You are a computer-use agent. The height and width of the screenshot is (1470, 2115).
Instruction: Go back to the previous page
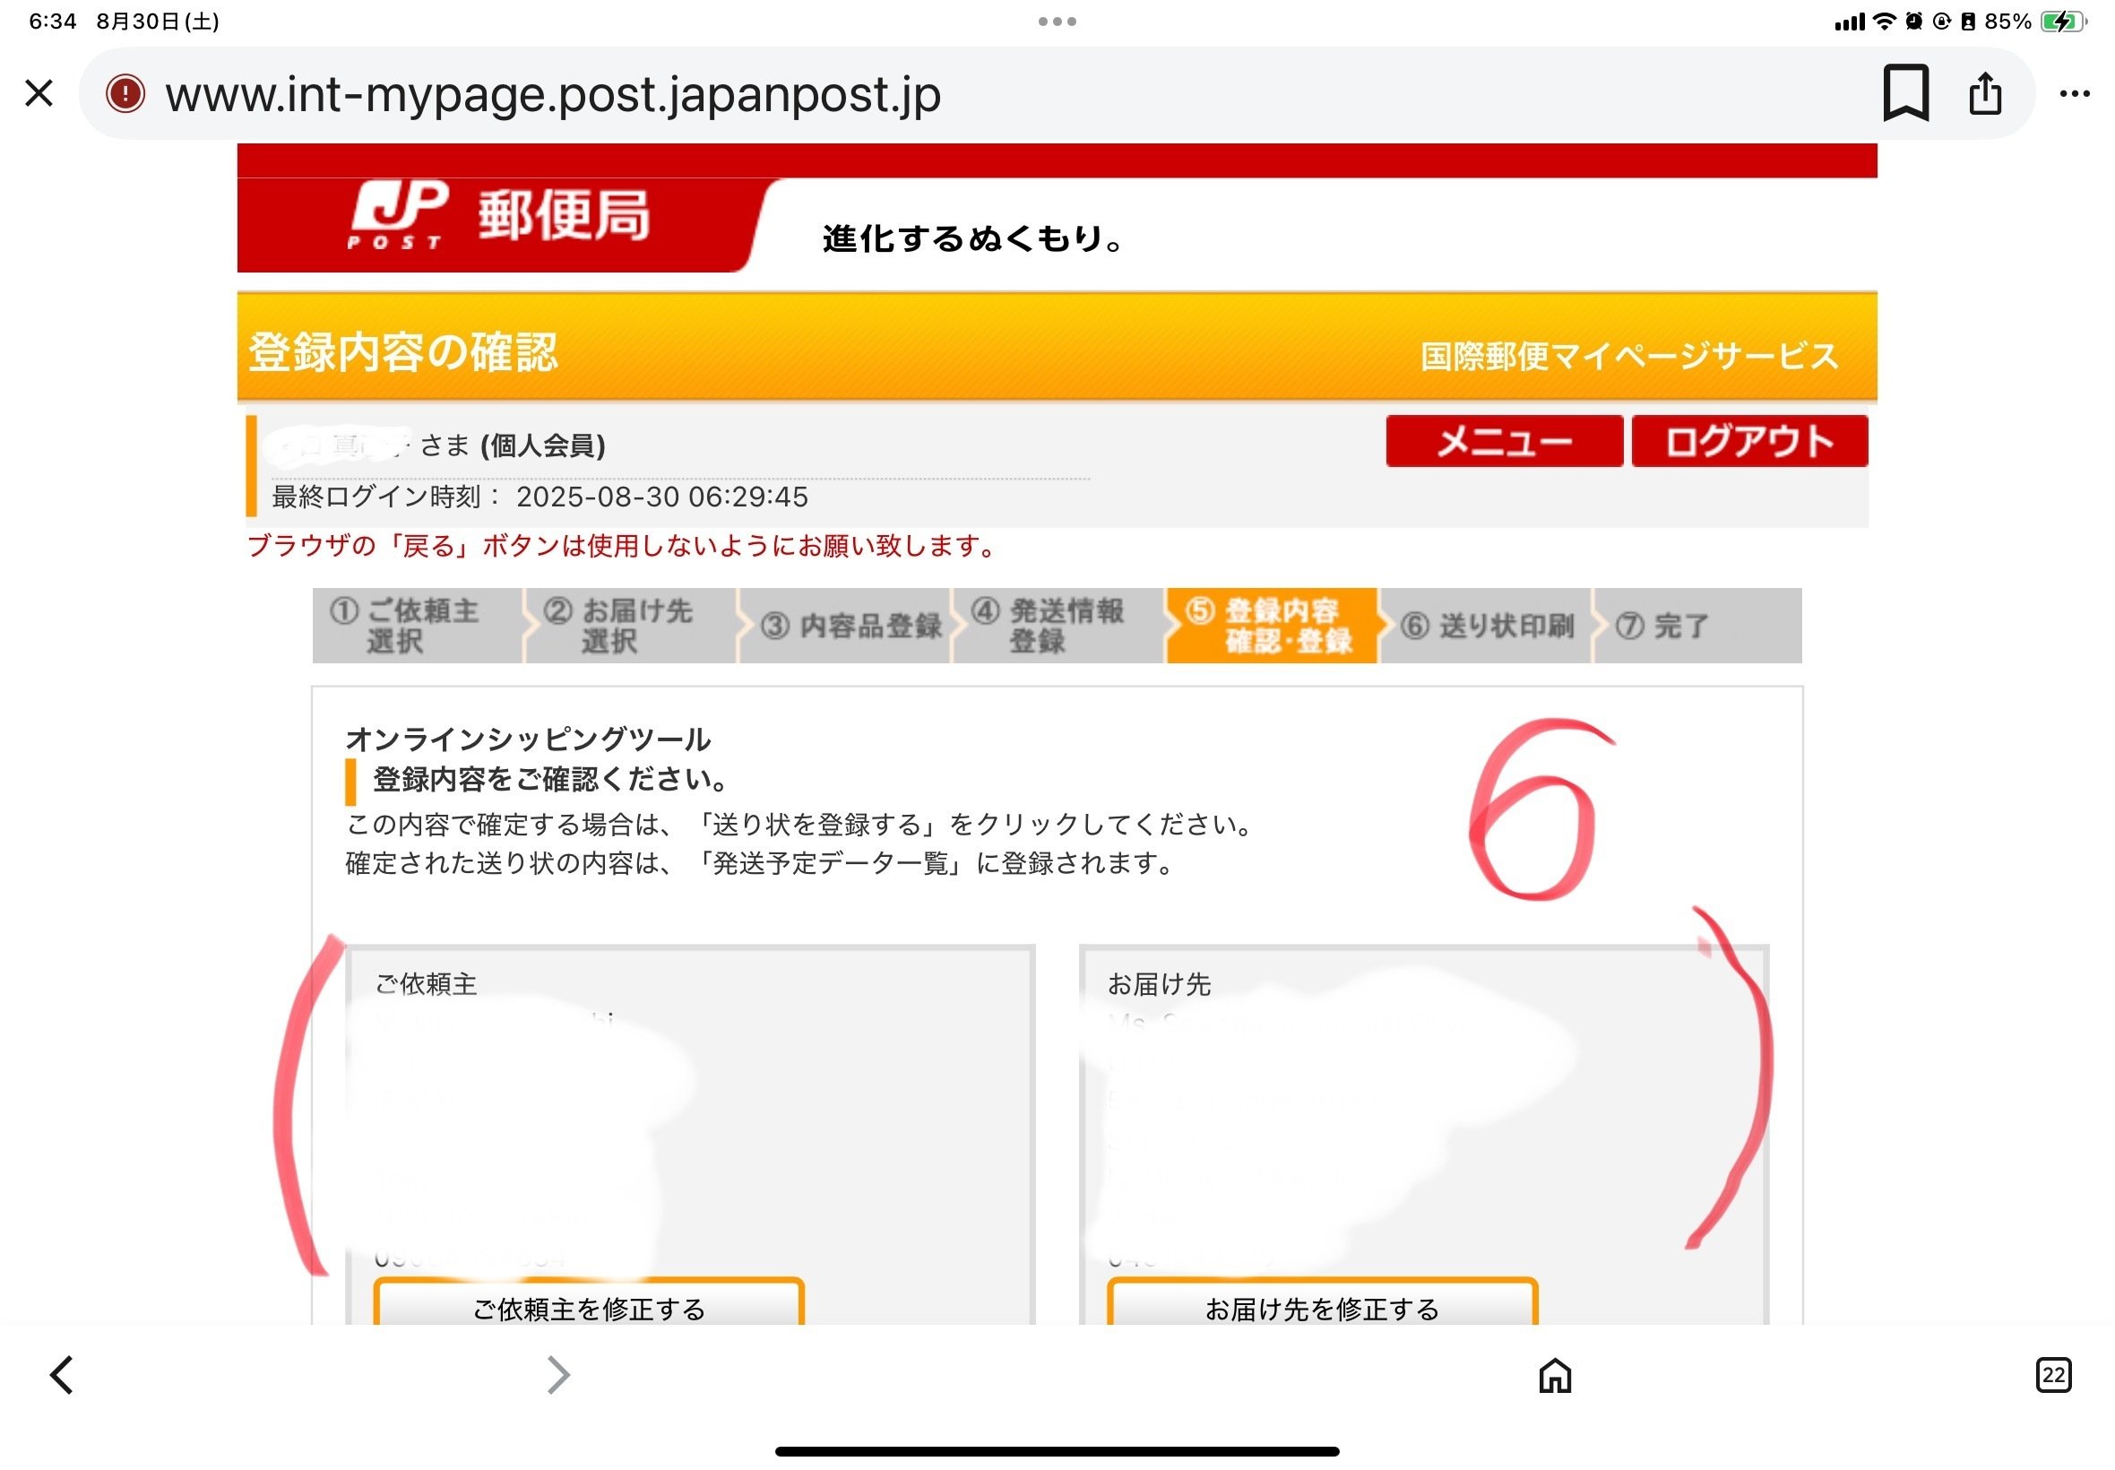pos(62,1375)
